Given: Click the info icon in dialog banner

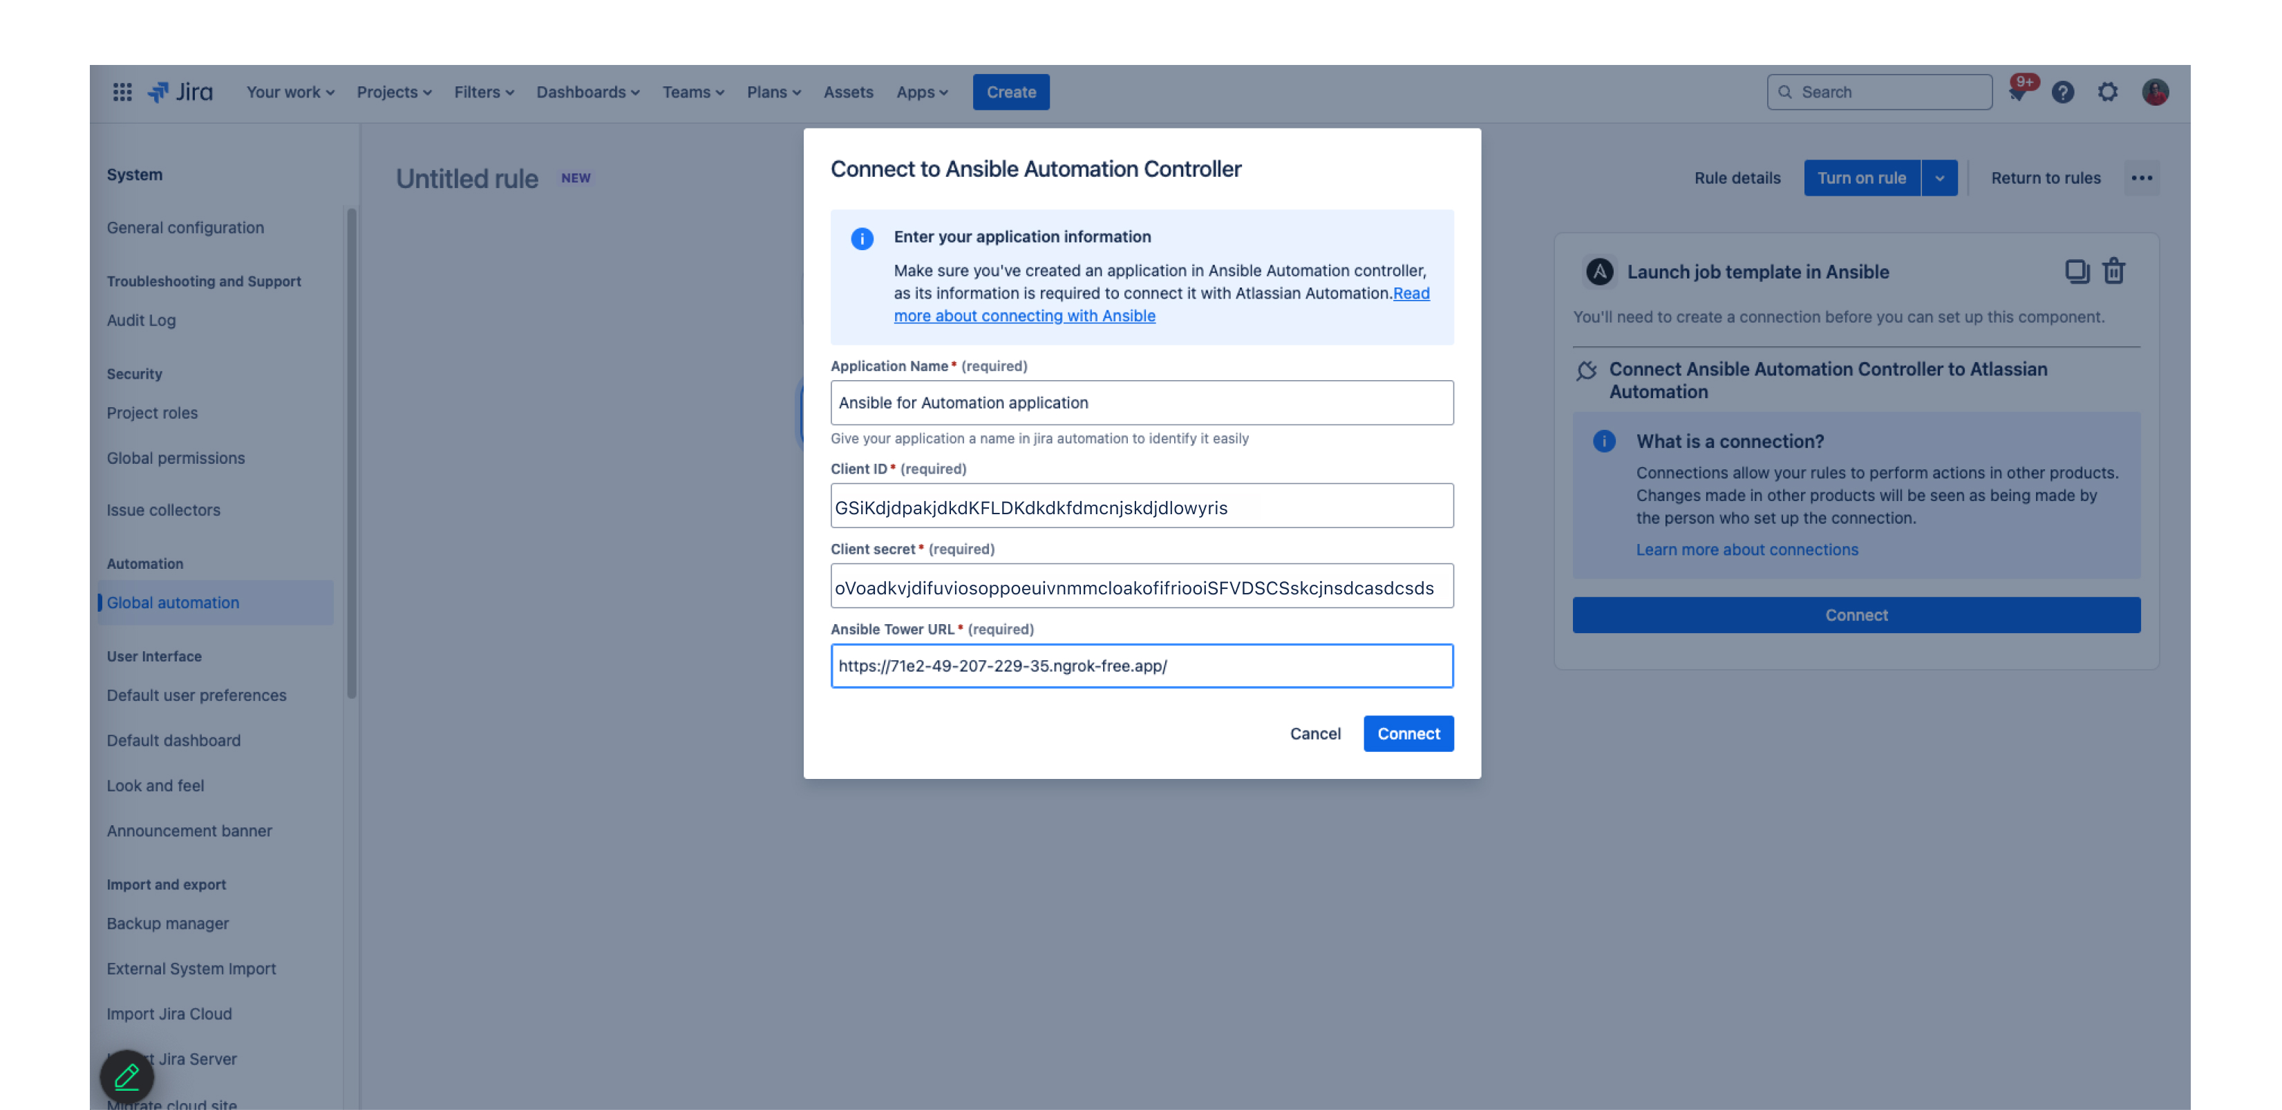Looking at the screenshot, I should (x=862, y=238).
